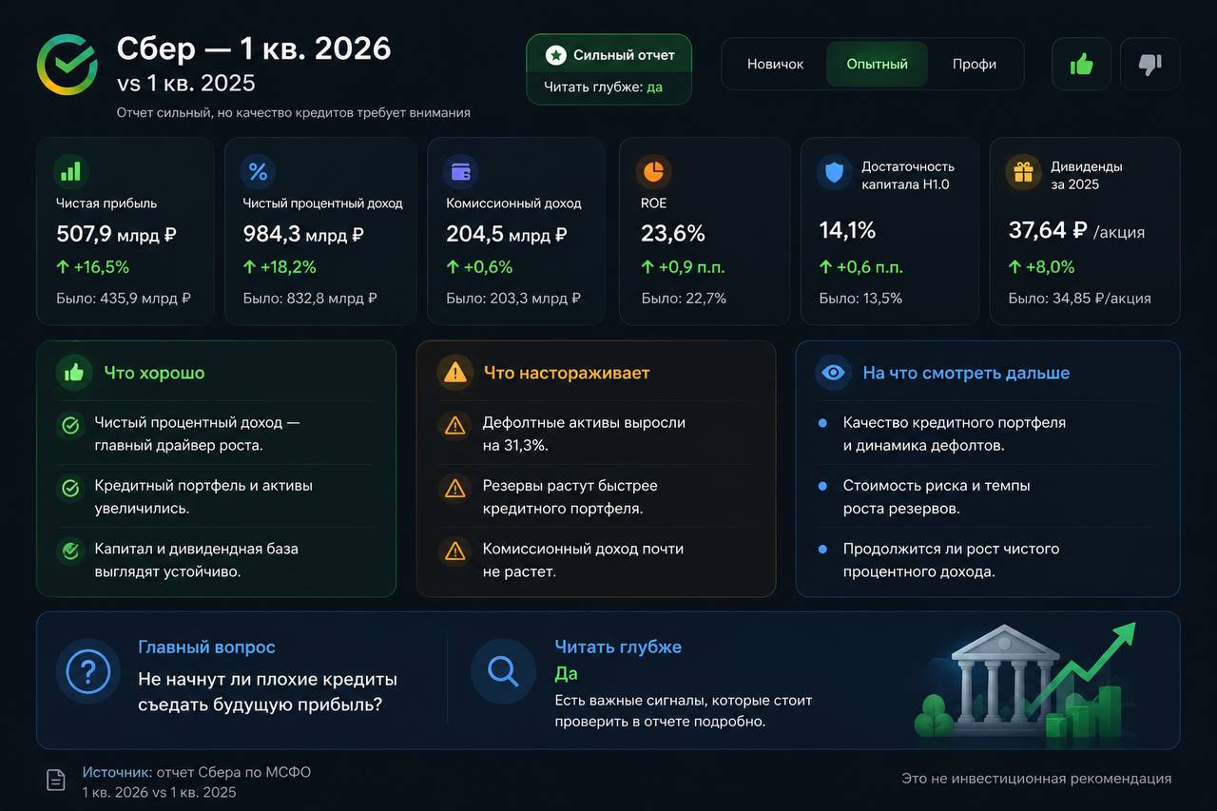
Task: Click the check icon by Чистый процентный доход — главный драйвер
Action: pyautogui.click(x=70, y=426)
